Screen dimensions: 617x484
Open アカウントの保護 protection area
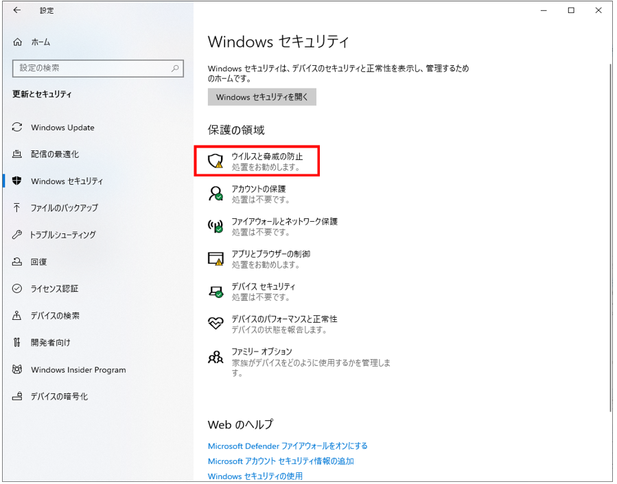point(248,194)
